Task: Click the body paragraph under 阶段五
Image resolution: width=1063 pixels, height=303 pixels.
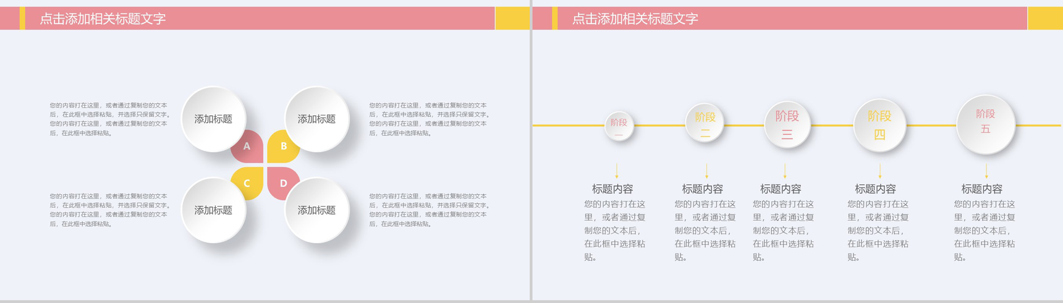Action: (985, 230)
